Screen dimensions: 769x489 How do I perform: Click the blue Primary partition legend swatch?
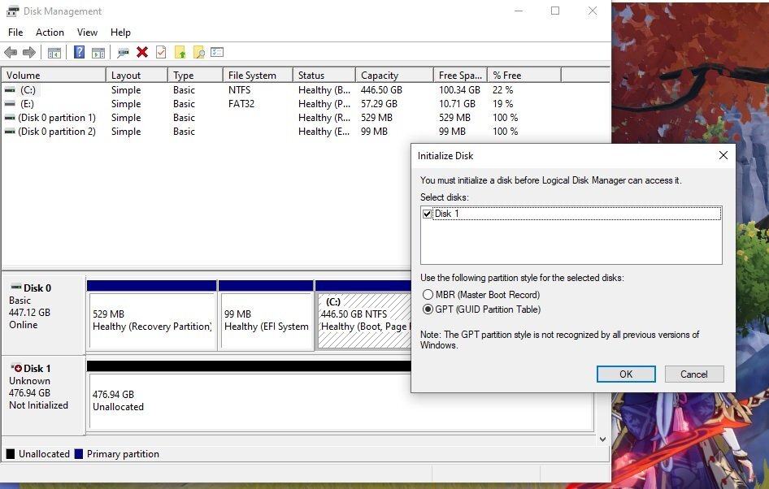[x=79, y=454]
